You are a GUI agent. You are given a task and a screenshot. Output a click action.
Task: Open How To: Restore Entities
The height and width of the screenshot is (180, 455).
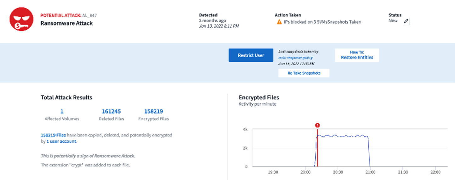357,55
